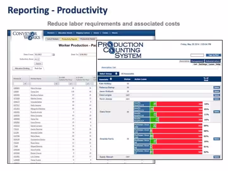Click the Search button
The image size is (228, 171).
[x=38, y=64]
